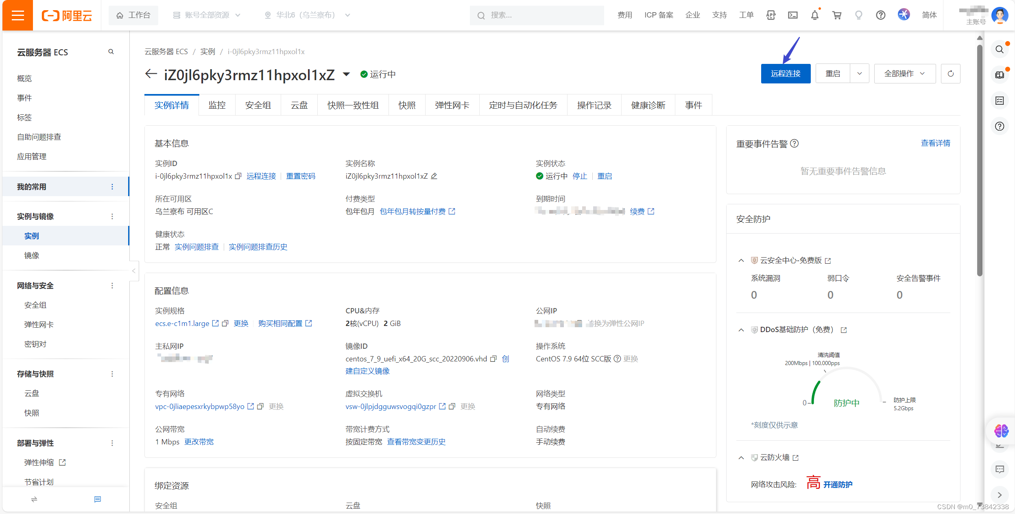Go back using the left arrow beside instance name
The image size is (1015, 514).
point(151,74)
